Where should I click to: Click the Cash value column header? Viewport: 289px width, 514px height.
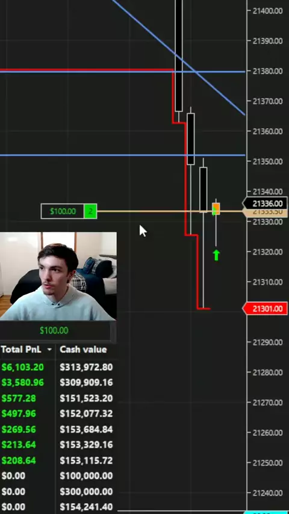pos(83,350)
